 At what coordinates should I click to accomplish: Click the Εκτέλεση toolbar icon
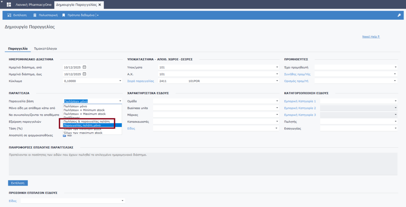point(10,15)
